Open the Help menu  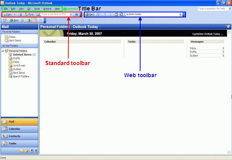click(57, 9)
